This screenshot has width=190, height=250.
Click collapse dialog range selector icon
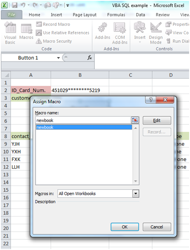click(135, 120)
